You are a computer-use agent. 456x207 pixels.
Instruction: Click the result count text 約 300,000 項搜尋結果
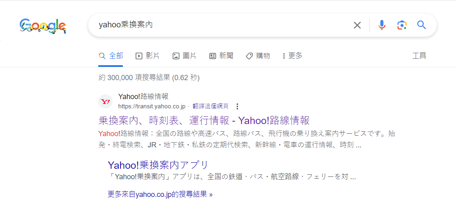click(x=149, y=78)
